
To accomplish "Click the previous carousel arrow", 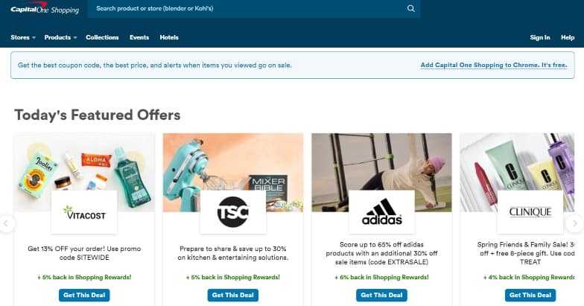I will click(x=6, y=223).
